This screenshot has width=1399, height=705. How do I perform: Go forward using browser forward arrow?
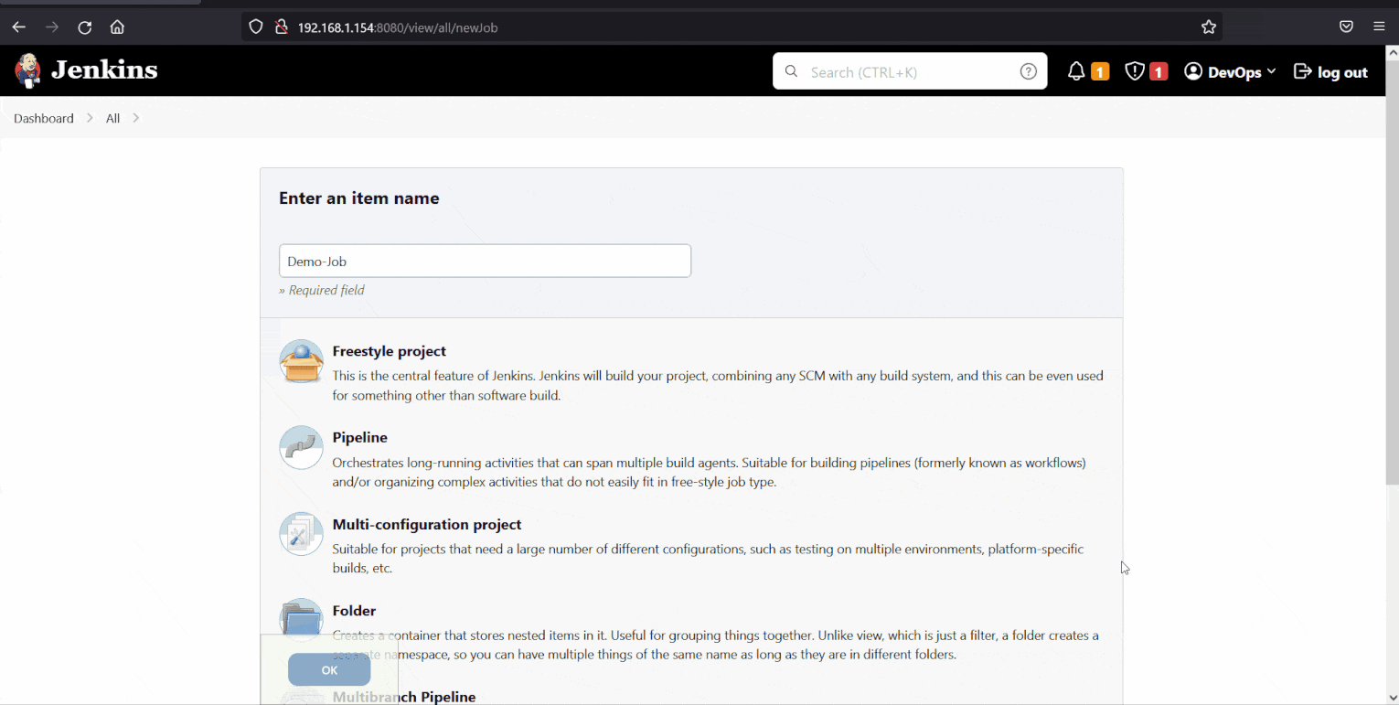pyautogui.click(x=52, y=27)
